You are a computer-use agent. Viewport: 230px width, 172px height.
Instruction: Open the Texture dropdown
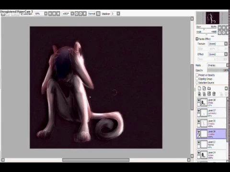(x=226, y=43)
